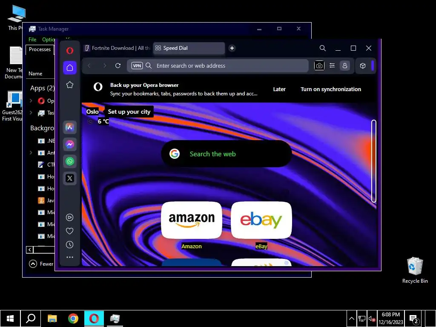This screenshot has height=327, width=436.
Task: Open the Recycle Bin desktop icon
Action: point(415,270)
